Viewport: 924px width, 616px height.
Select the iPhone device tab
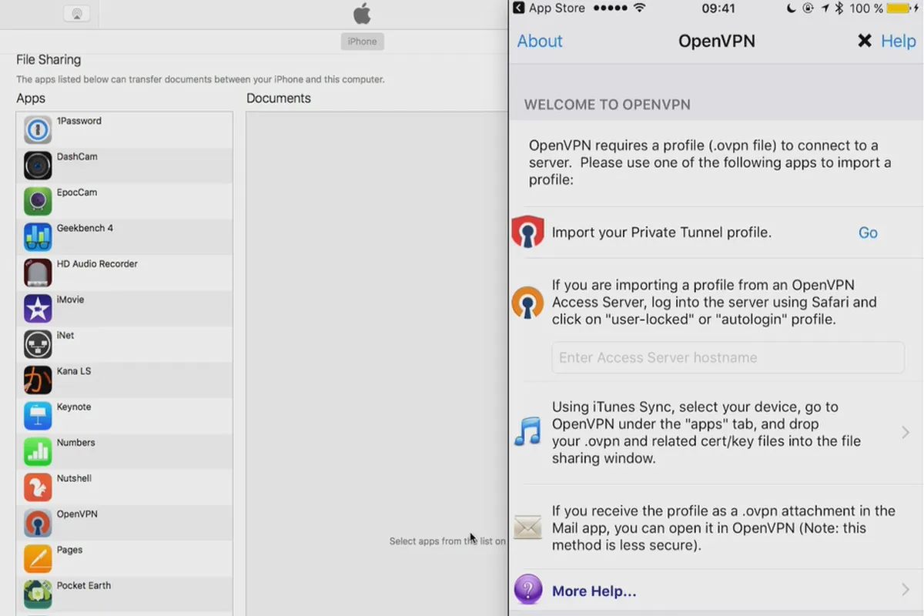(362, 42)
